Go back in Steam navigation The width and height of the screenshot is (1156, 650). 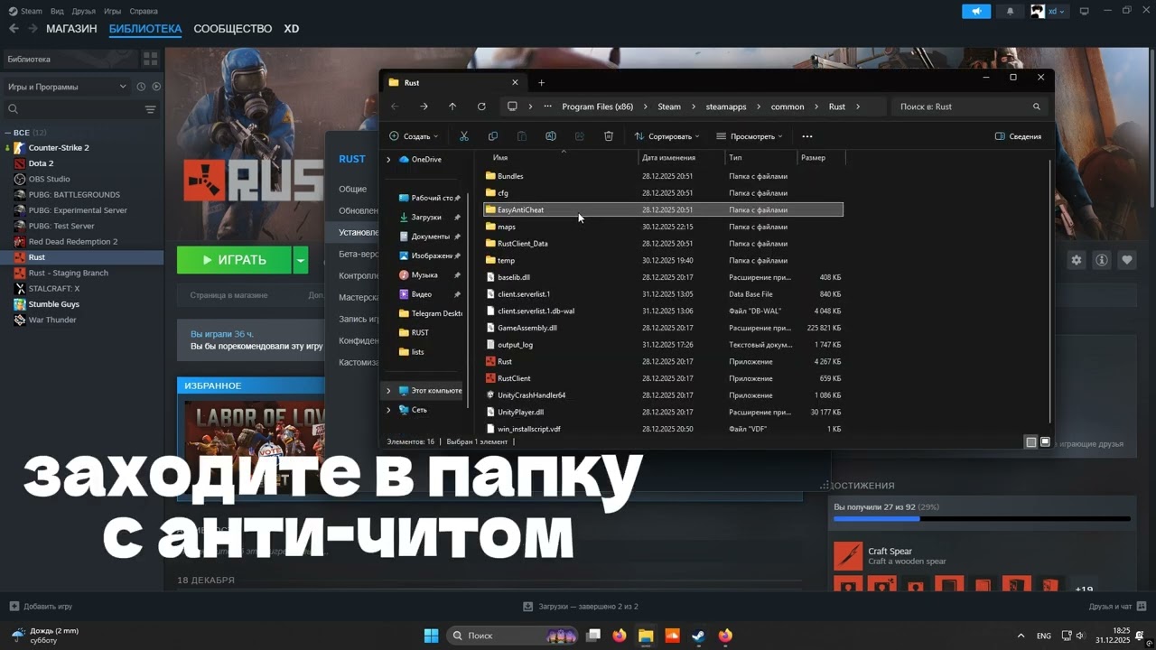point(14,29)
